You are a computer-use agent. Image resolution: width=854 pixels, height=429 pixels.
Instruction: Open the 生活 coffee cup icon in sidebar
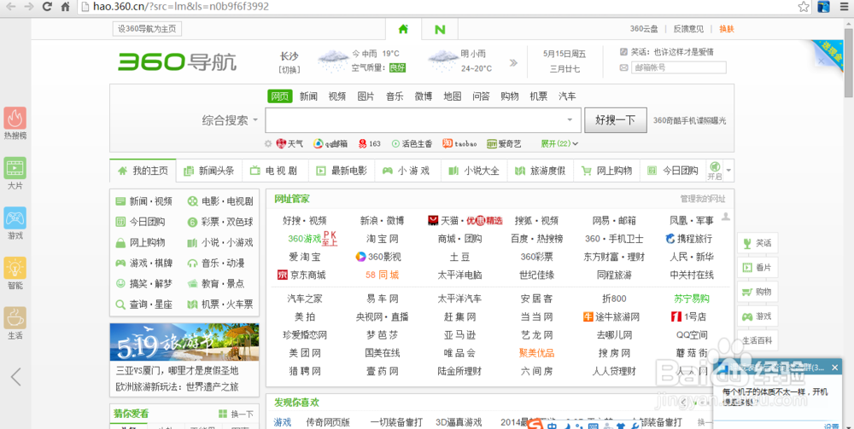(15, 318)
